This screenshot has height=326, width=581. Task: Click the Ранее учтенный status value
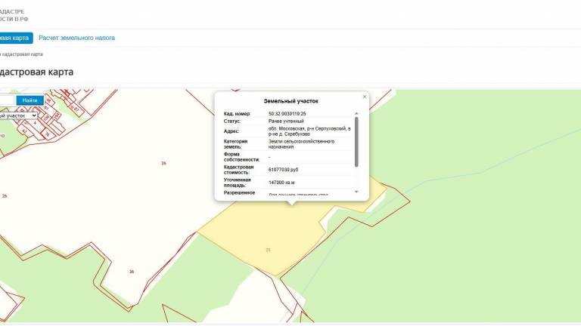point(287,121)
